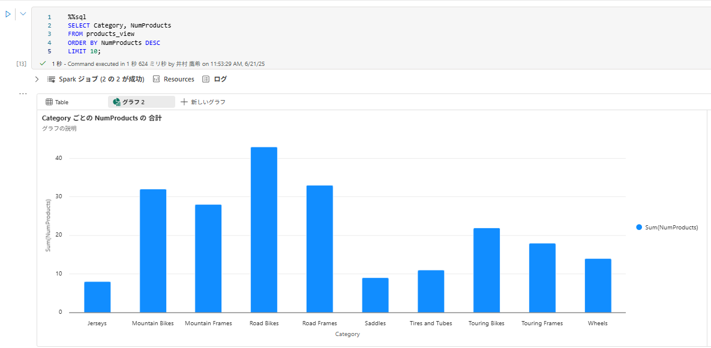This screenshot has height=348, width=711.
Task: Open run options dropdown chevron
Action: coord(23,14)
